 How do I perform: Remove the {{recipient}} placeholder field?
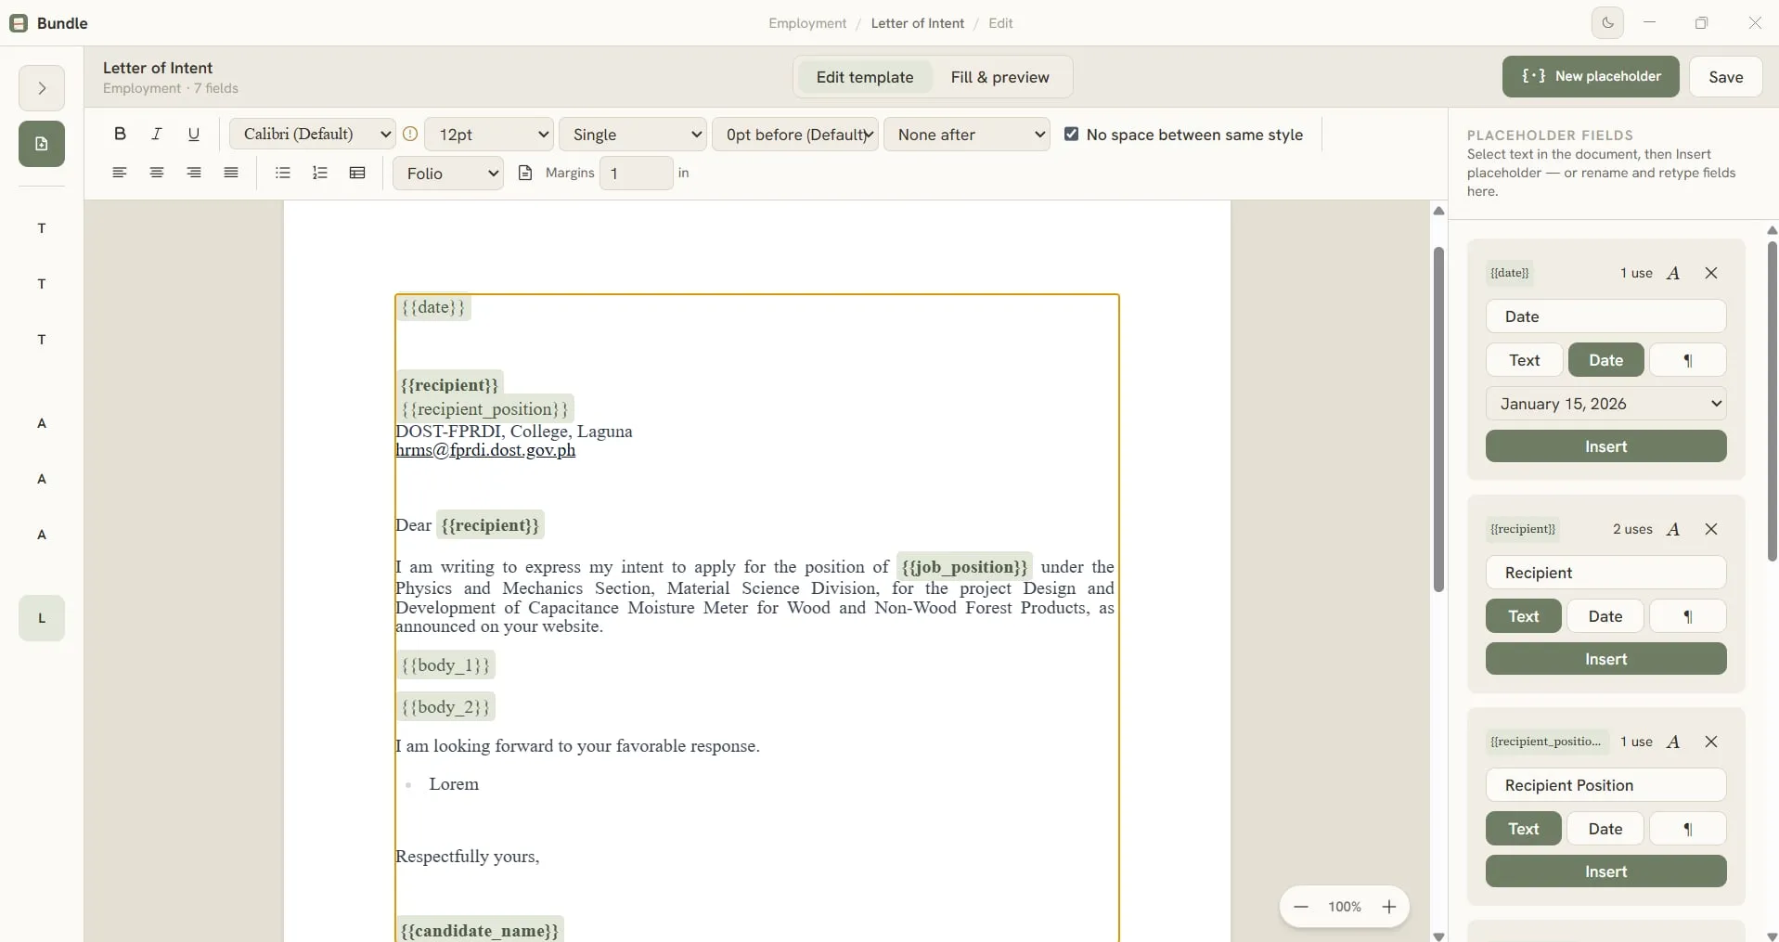tap(1711, 529)
